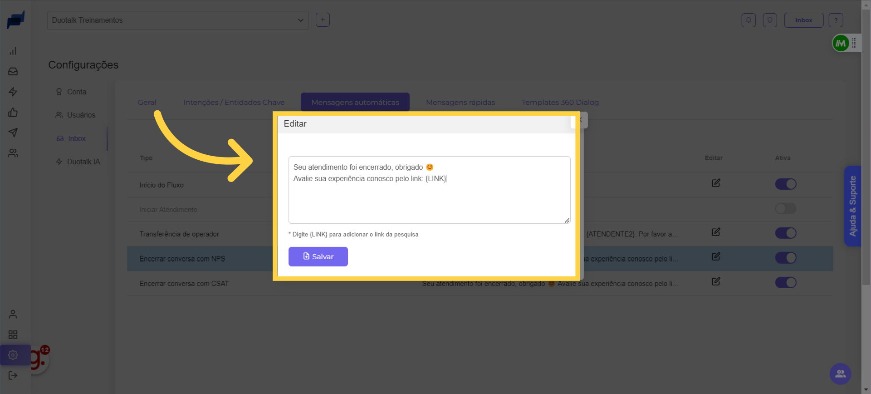The width and height of the screenshot is (871, 394).
Task: Click the lightning bolt automation sidebar icon
Action: 13,92
